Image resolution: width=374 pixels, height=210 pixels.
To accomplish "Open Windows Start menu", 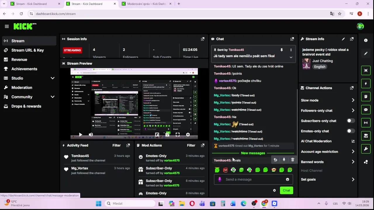I will 98,203.
